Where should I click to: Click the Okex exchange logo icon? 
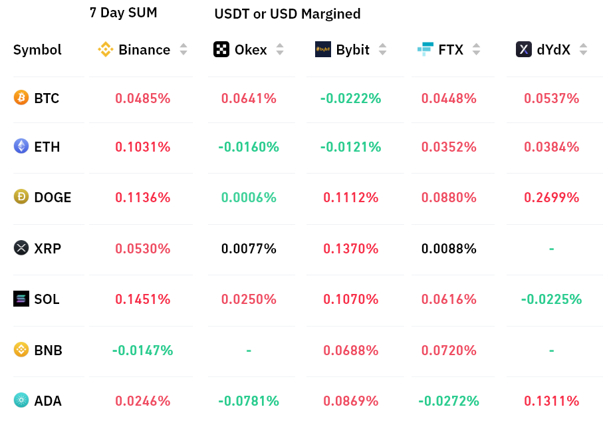tap(221, 49)
